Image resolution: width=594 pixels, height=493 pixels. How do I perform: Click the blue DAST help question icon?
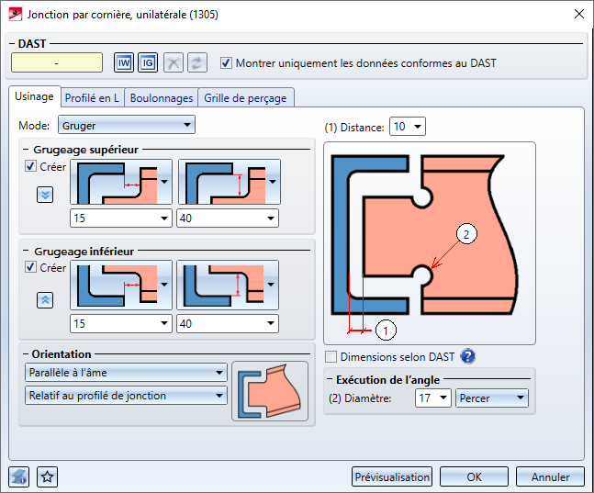[x=467, y=356]
